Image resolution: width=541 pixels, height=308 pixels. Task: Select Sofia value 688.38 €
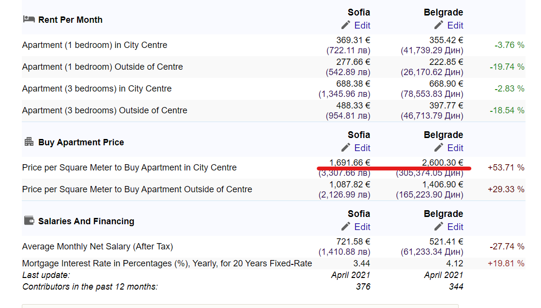(353, 84)
